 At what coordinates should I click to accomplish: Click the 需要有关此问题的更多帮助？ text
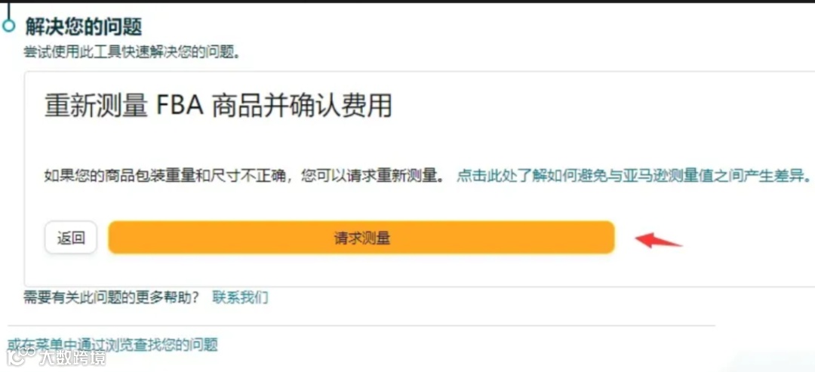click(x=112, y=298)
